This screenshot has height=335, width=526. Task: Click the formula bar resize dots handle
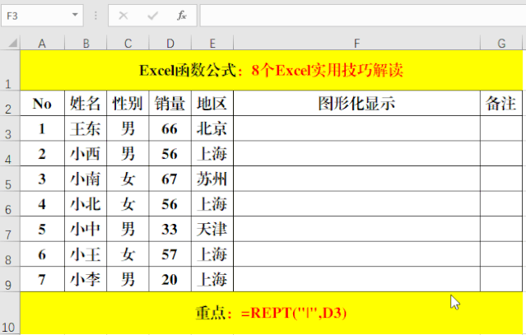(95, 16)
